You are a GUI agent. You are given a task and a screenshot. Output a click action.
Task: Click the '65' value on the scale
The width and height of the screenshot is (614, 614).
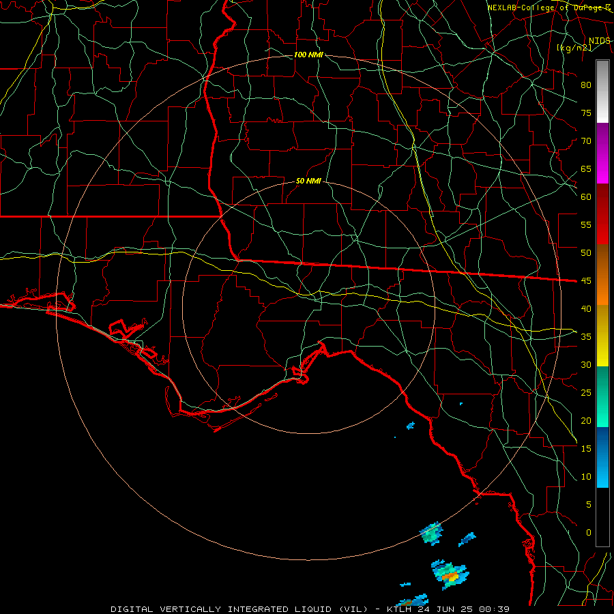tap(586, 169)
